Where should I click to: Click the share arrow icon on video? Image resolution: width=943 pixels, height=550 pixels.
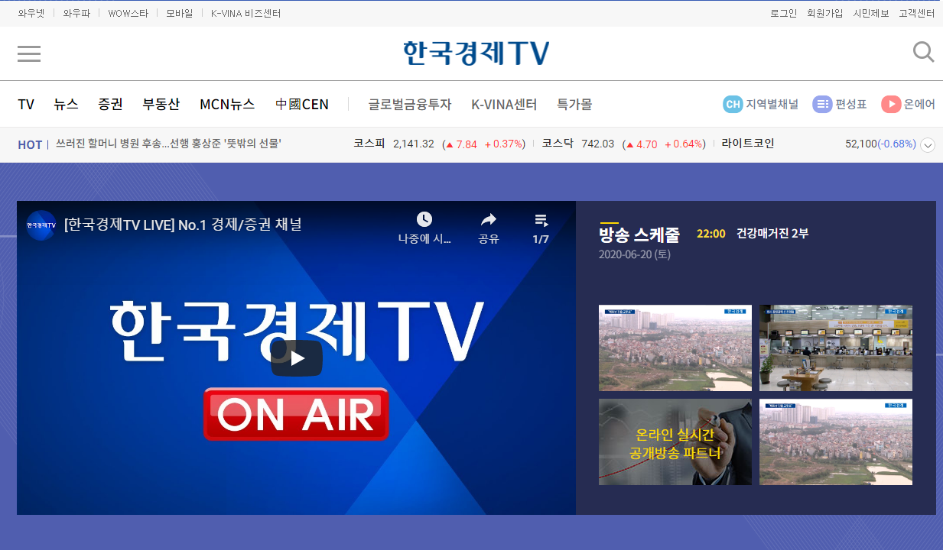coord(489,220)
